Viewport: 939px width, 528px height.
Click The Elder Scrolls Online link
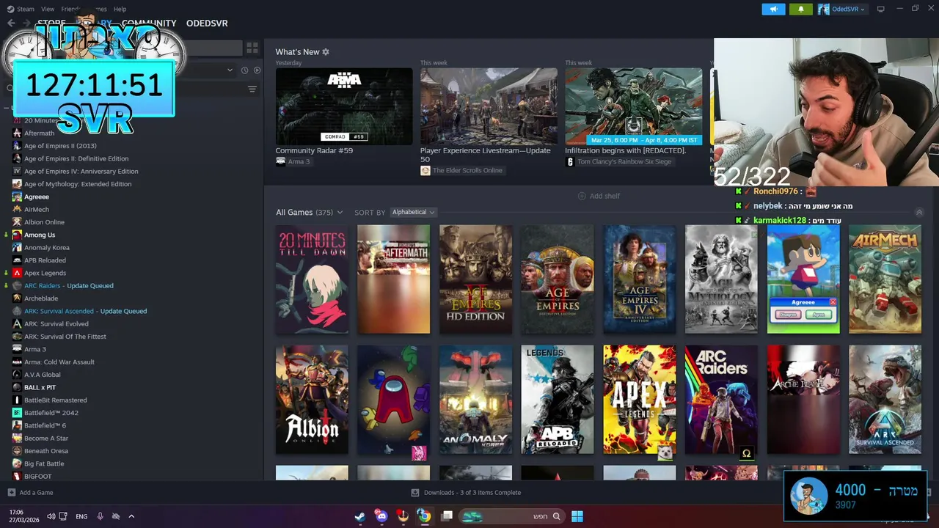click(461, 170)
